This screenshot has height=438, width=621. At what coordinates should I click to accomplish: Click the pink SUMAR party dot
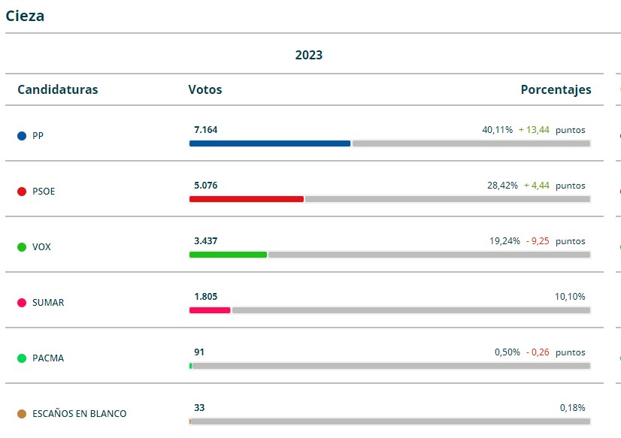(22, 303)
